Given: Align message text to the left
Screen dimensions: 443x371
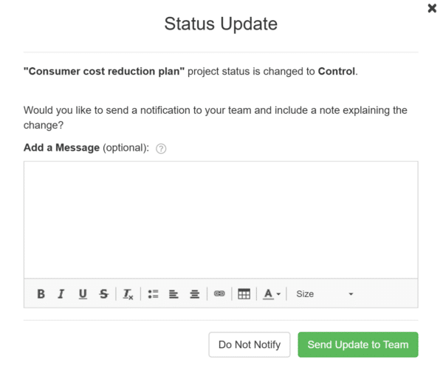Looking at the screenshot, I should (x=174, y=294).
